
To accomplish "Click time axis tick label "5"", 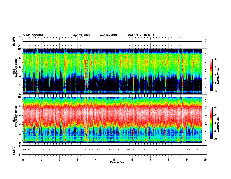I will (x=114, y=160).
